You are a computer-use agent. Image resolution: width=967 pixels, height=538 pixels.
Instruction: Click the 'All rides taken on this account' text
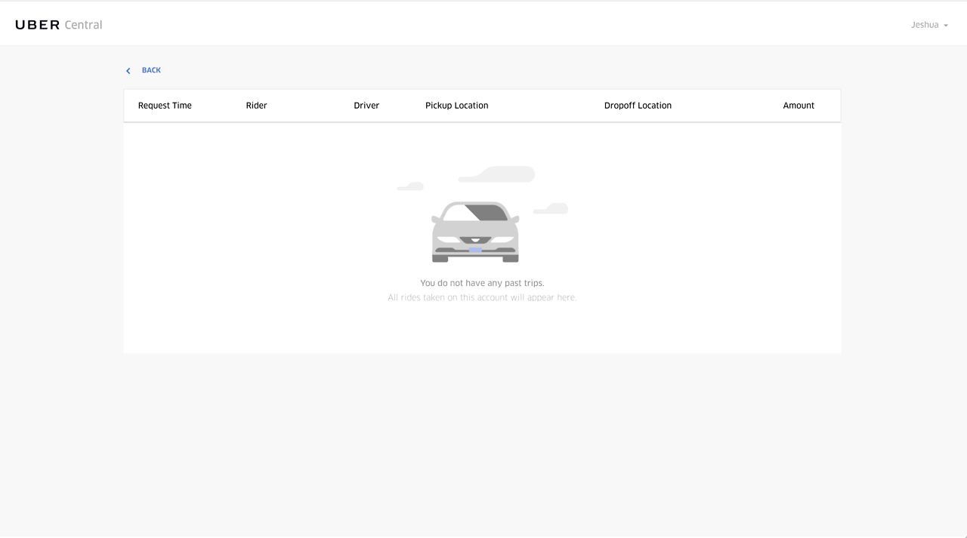[x=482, y=298]
